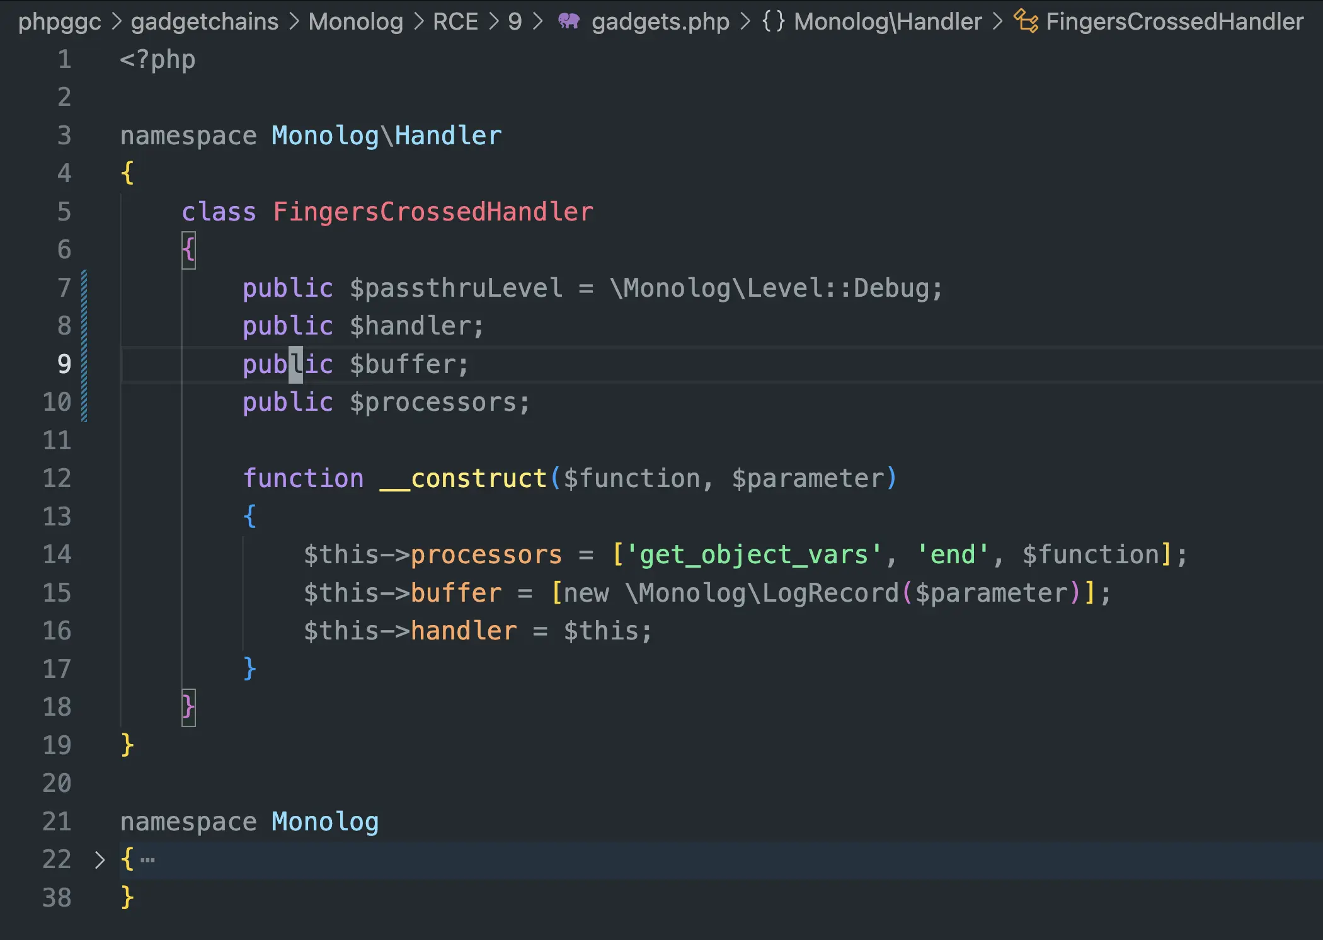The image size is (1323, 940).
Task: Expand the folded block on line 22
Action: coord(99,859)
